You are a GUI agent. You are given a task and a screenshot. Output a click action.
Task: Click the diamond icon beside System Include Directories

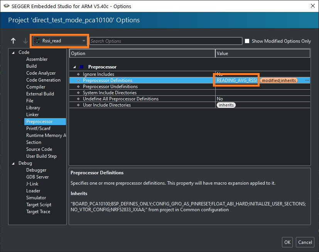[78, 93]
